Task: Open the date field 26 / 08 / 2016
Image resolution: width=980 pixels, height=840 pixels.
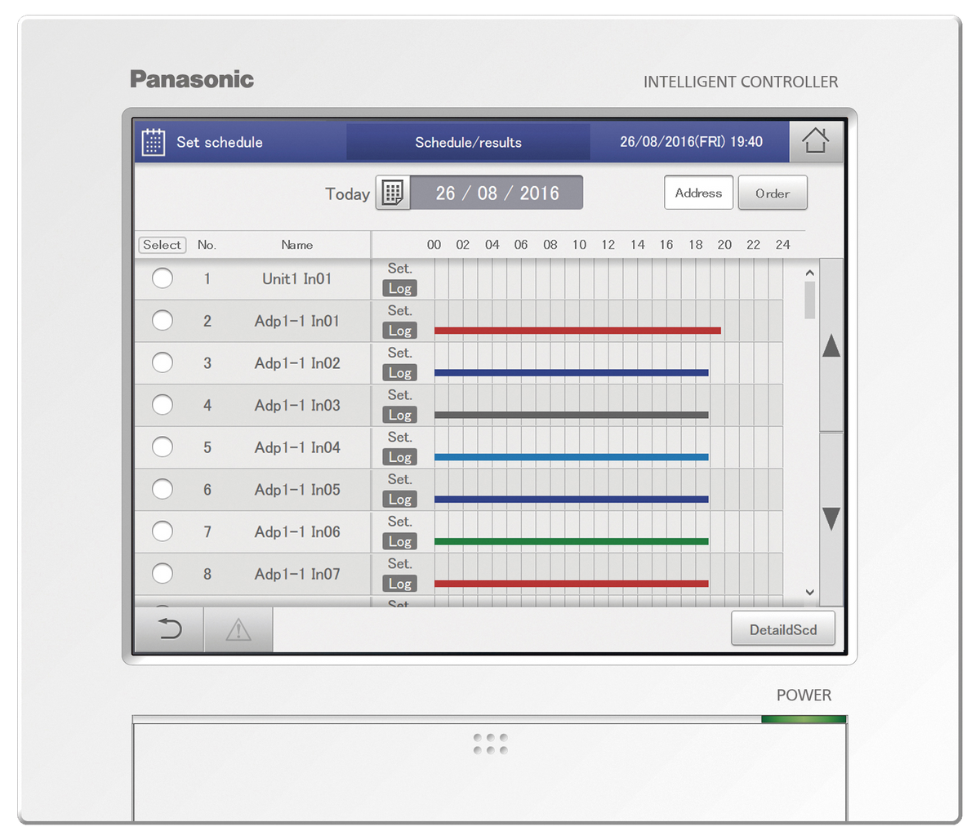Action: (497, 193)
